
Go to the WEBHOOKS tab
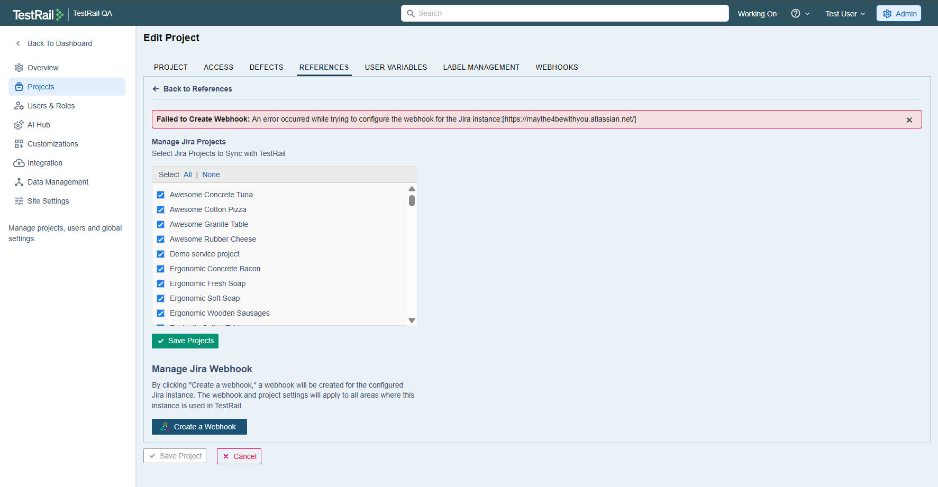pyautogui.click(x=557, y=67)
